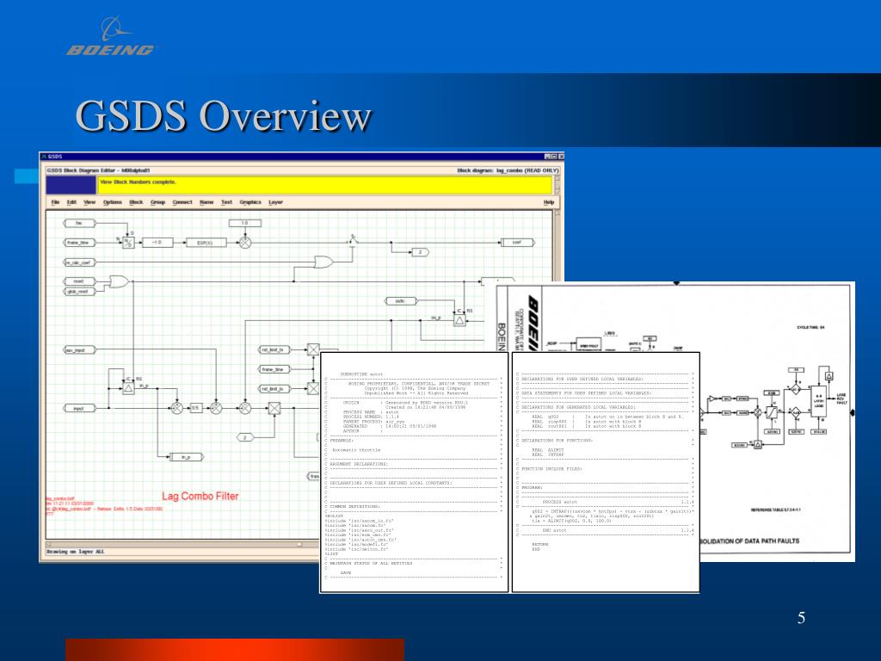Select the input connector at left
This screenshot has width=881, height=661.
tap(79, 409)
